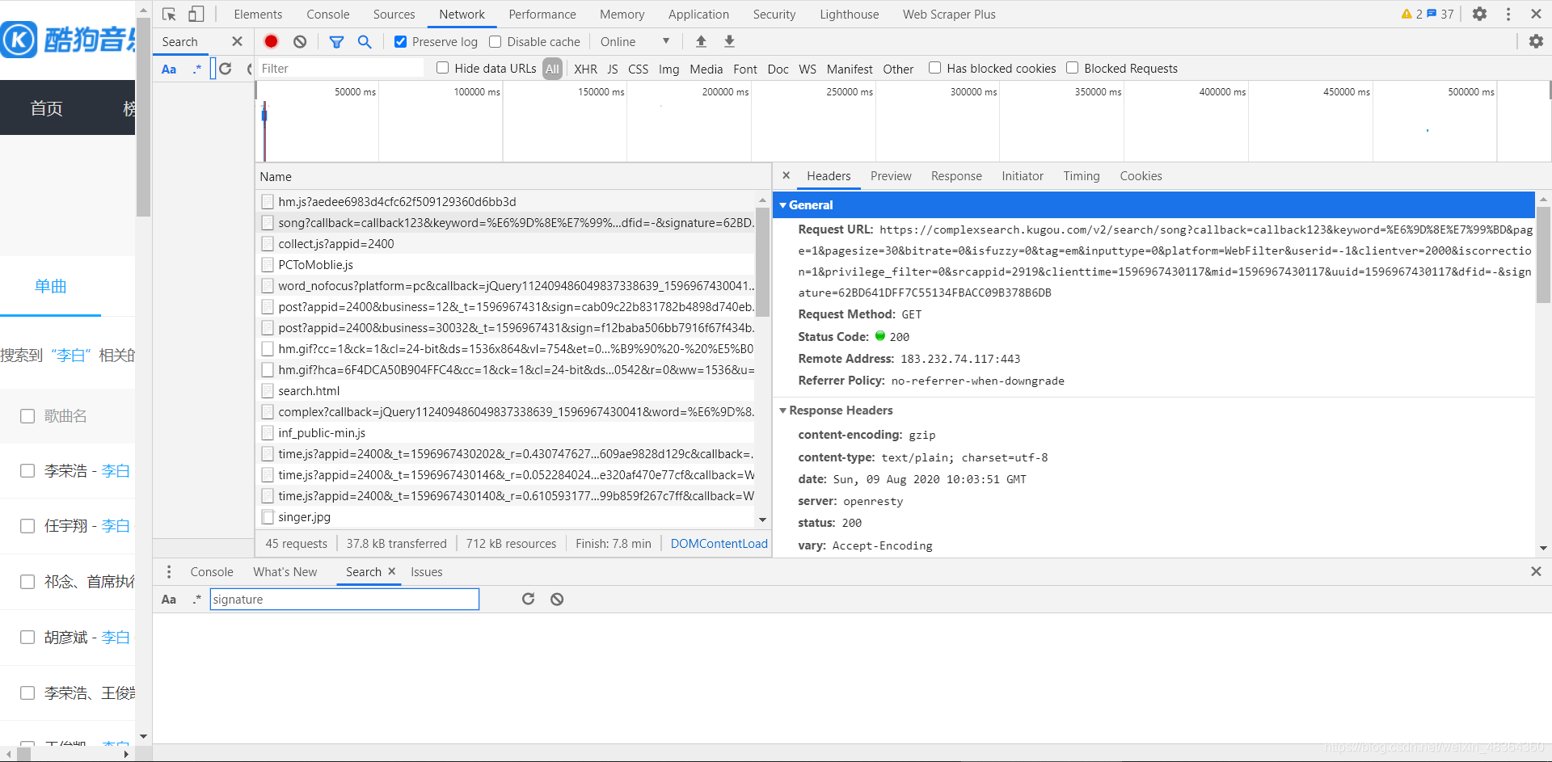Screen dimensions: 1552x762
Task: Filter requests by XHR type
Action: click(586, 69)
